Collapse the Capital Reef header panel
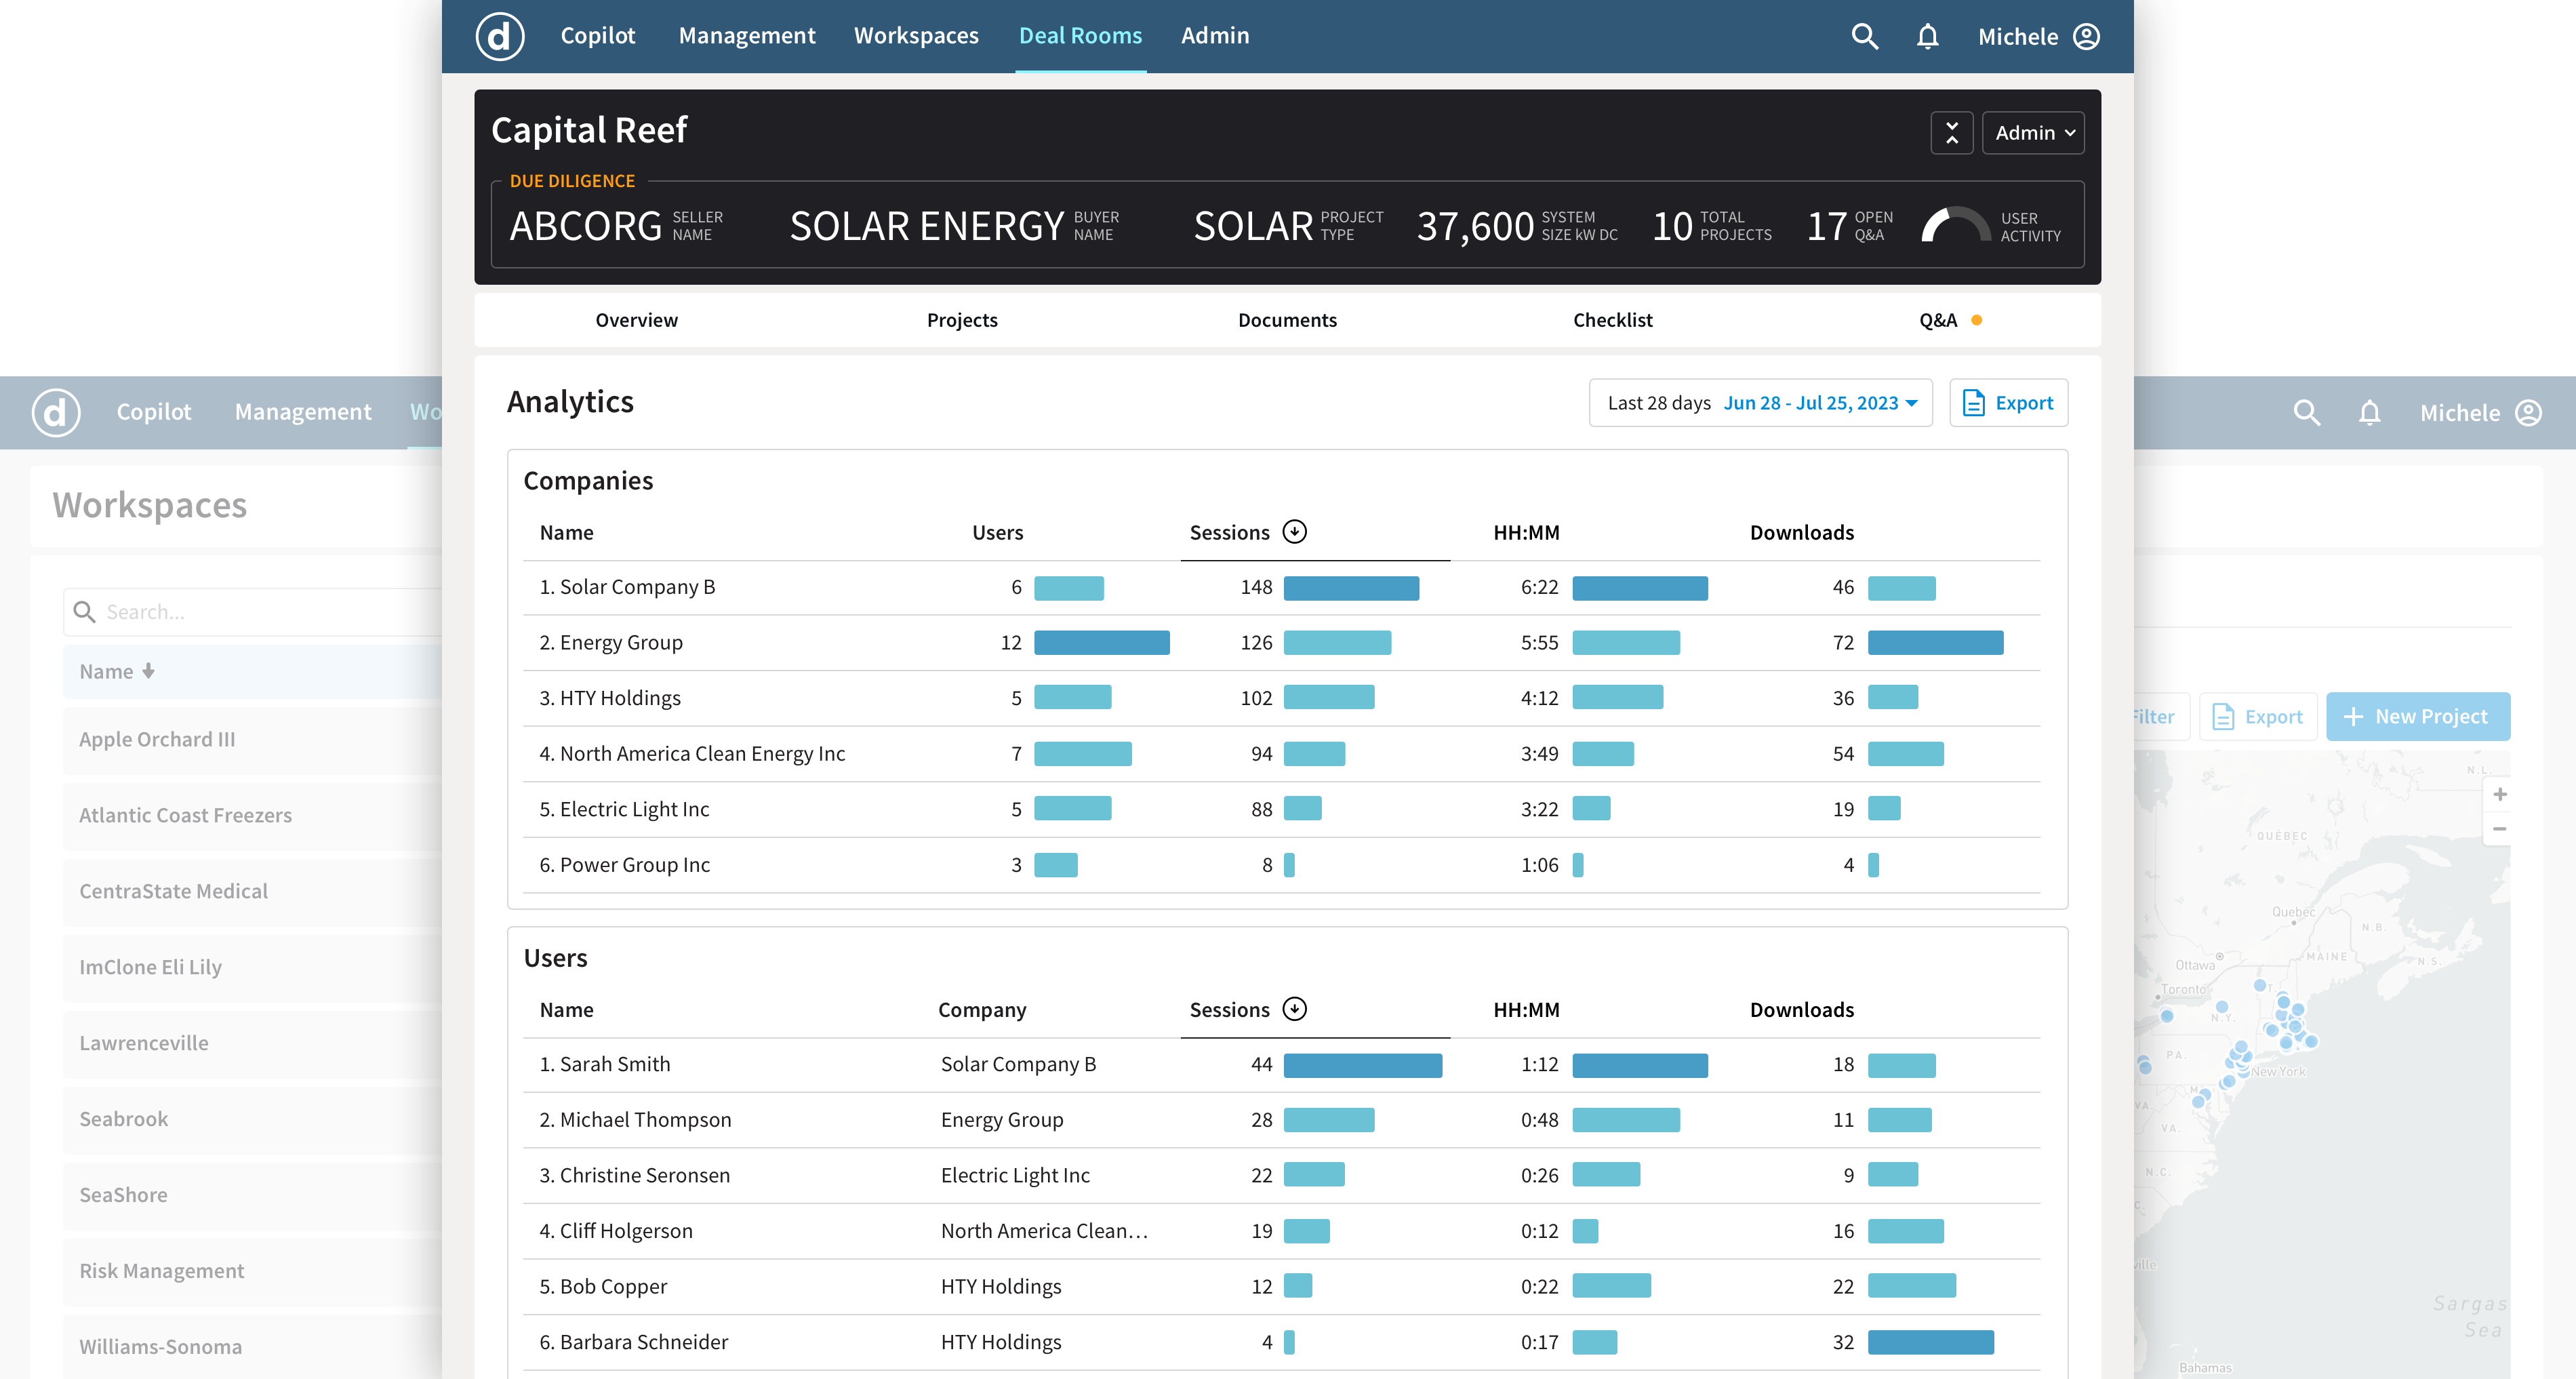The image size is (2576, 1379). point(1951,133)
